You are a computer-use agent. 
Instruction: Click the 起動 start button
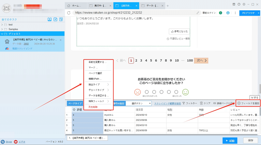[x=230, y=141]
